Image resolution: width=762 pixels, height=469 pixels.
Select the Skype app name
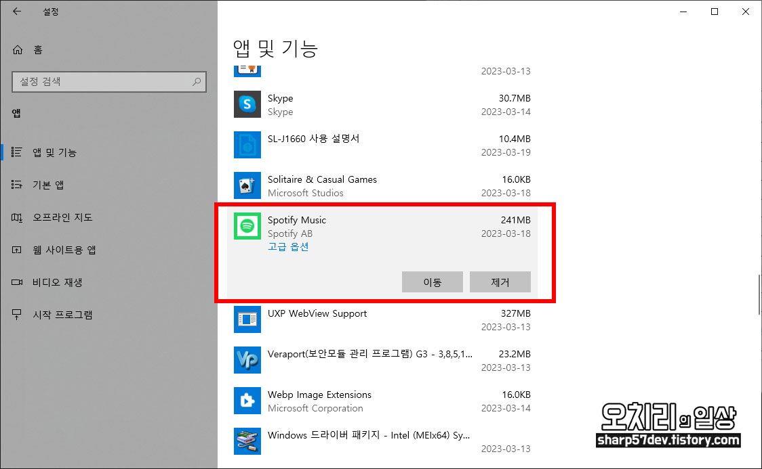click(281, 98)
